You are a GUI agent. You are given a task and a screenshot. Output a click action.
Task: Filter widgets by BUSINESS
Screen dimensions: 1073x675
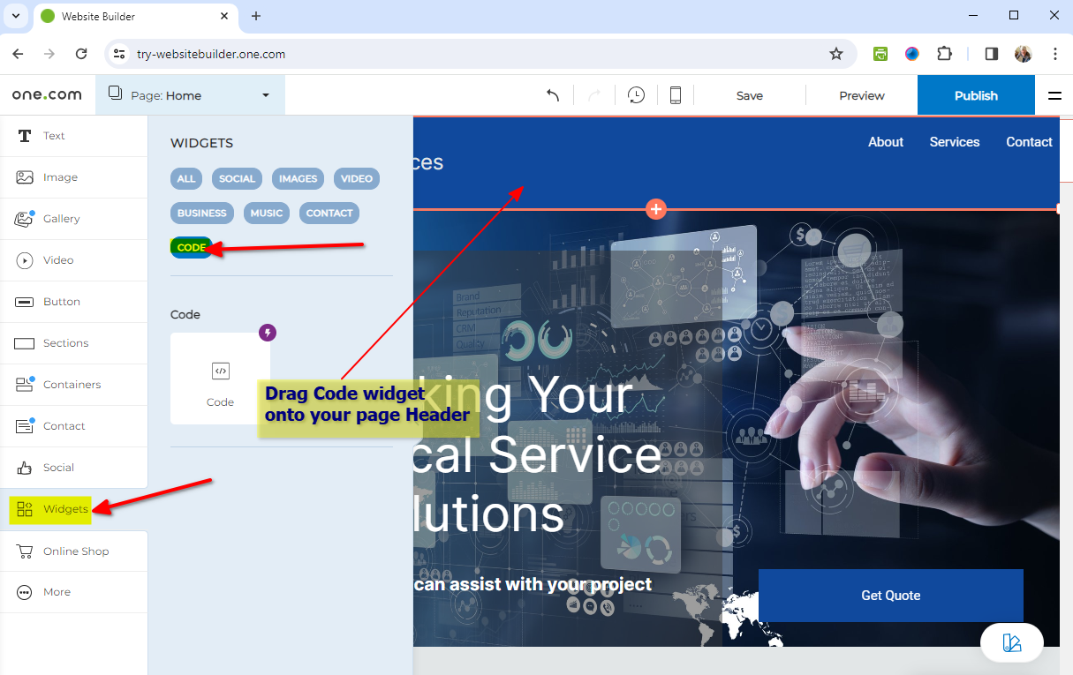pos(202,213)
